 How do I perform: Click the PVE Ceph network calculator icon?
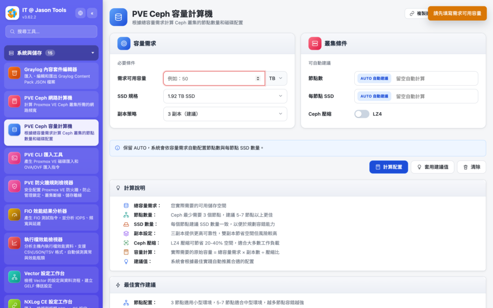(x=14, y=101)
